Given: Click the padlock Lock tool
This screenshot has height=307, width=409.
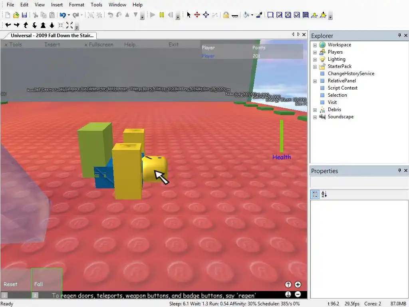Looking at the screenshot, I should [x=226, y=15].
